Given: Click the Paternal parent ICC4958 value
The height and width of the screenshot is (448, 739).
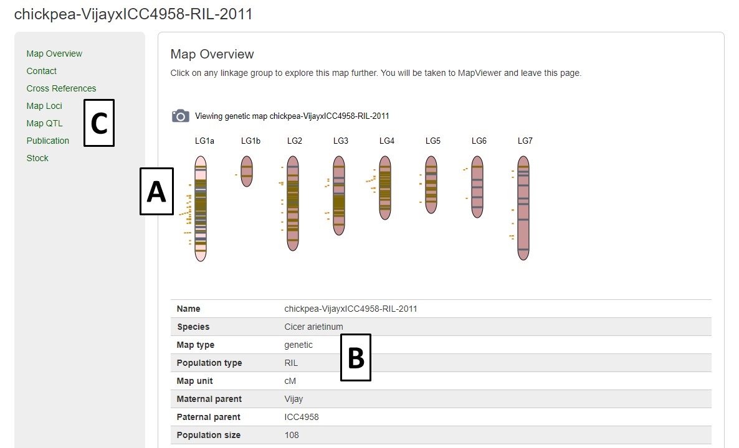Looking at the screenshot, I should point(302,417).
